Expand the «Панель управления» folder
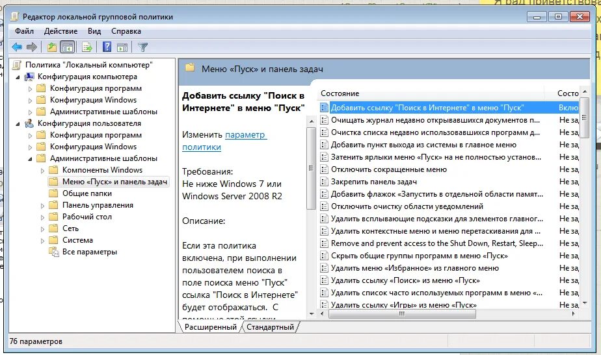The image size is (601, 355). click(42, 206)
